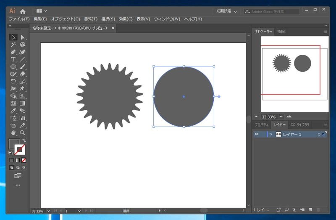Expand the レイヤー 1 layer chevron

click(x=271, y=134)
